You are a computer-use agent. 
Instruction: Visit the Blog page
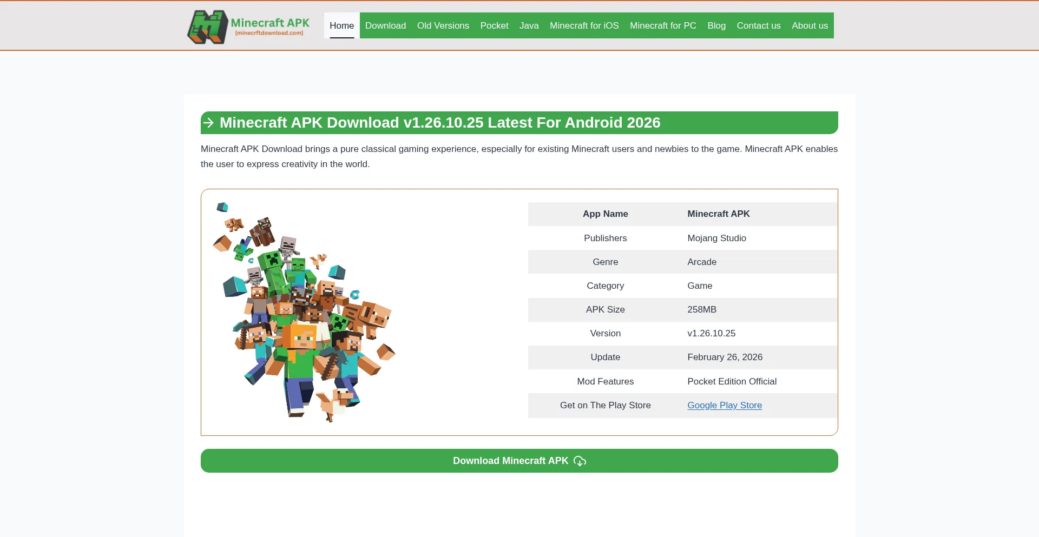pos(716,25)
